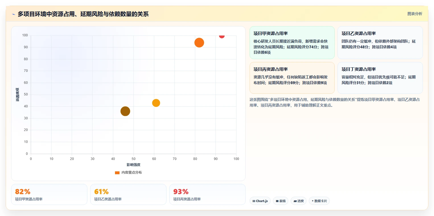The image size is (434, 216).
Task: Click the label 项目丙资源占用率 under 93%
Action: (187, 199)
